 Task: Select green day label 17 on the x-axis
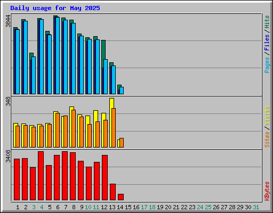tap(144, 207)
